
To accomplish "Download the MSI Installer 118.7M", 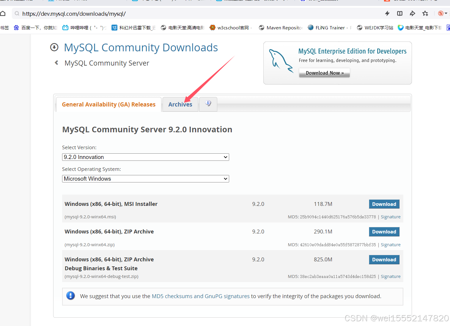I will [x=384, y=204].
